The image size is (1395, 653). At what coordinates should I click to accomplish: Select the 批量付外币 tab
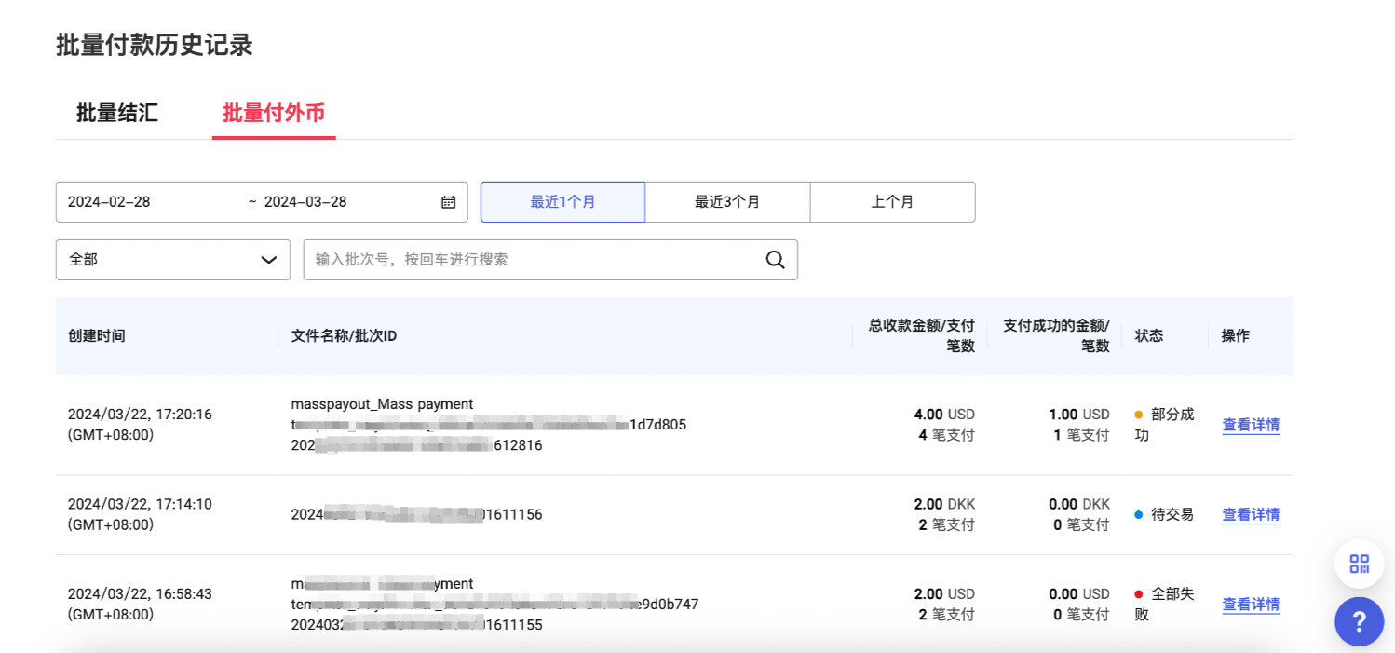click(x=273, y=113)
